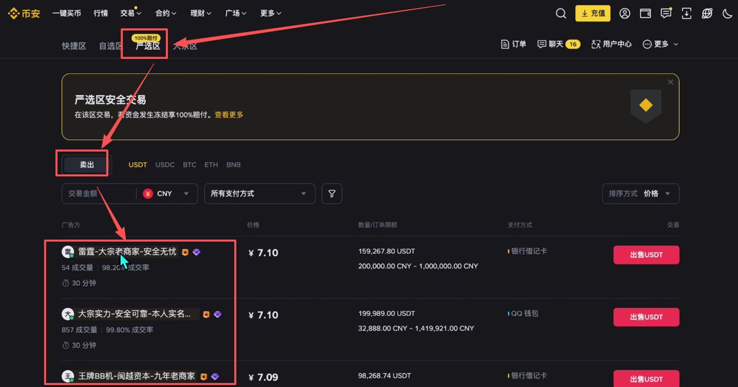This screenshot has height=387, width=738.
Task: Open the advanced filter funnel icon
Action: [x=331, y=193]
